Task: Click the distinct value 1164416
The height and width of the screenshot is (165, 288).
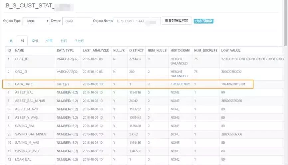Action: coord(135,143)
